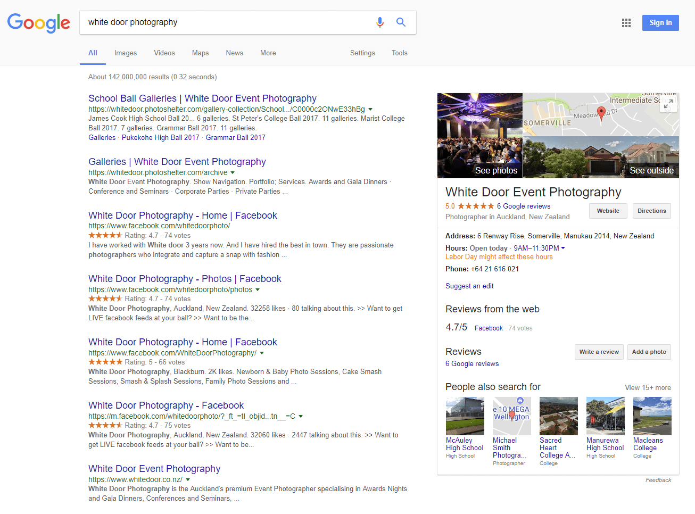Click the blue search magnifier icon
The image size is (695, 514).
tap(401, 22)
